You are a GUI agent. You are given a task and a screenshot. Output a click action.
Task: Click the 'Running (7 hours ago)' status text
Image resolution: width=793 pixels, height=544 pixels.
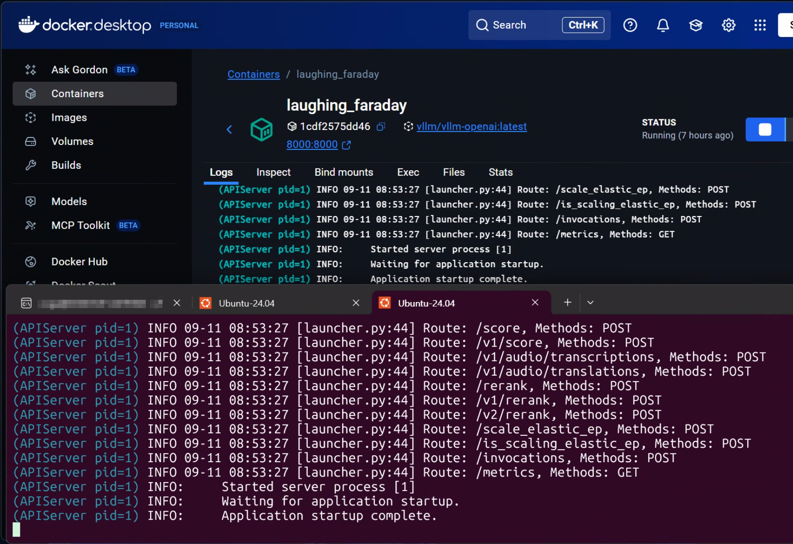687,136
